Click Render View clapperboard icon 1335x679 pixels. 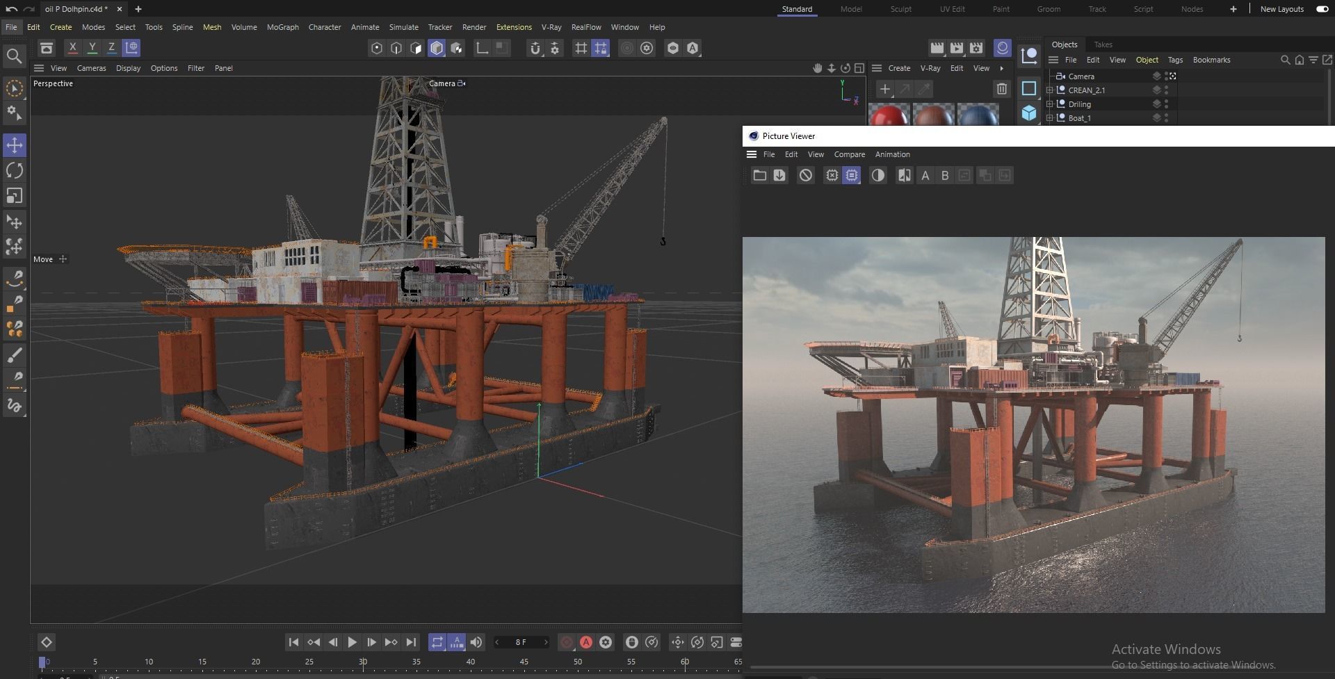(937, 48)
